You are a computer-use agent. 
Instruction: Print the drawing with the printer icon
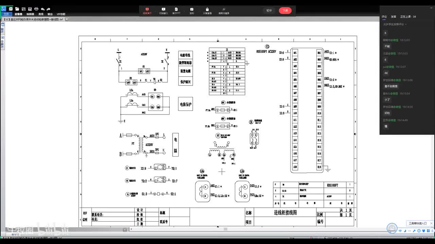tap(36, 9)
